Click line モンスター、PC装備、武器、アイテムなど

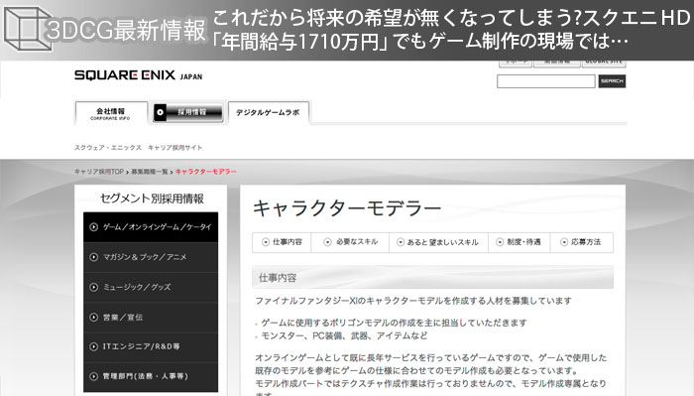(x=344, y=335)
